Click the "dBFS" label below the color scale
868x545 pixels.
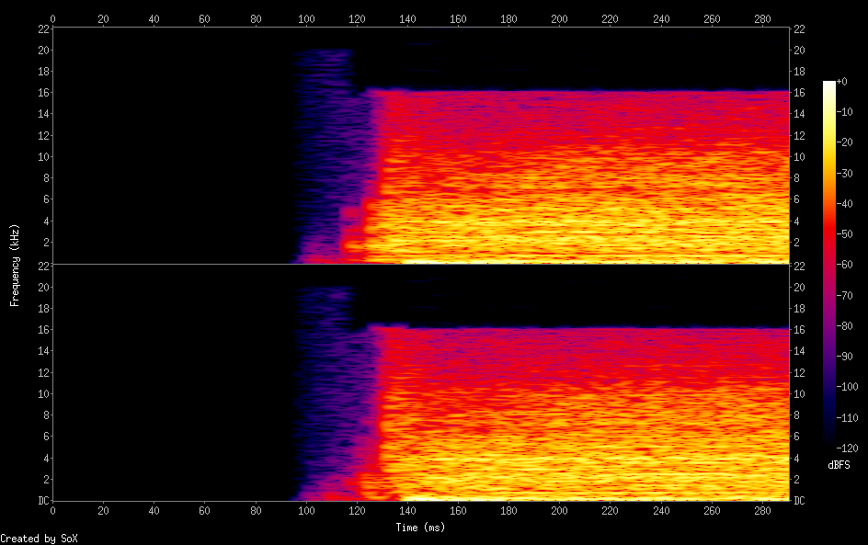(x=839, y=465)
